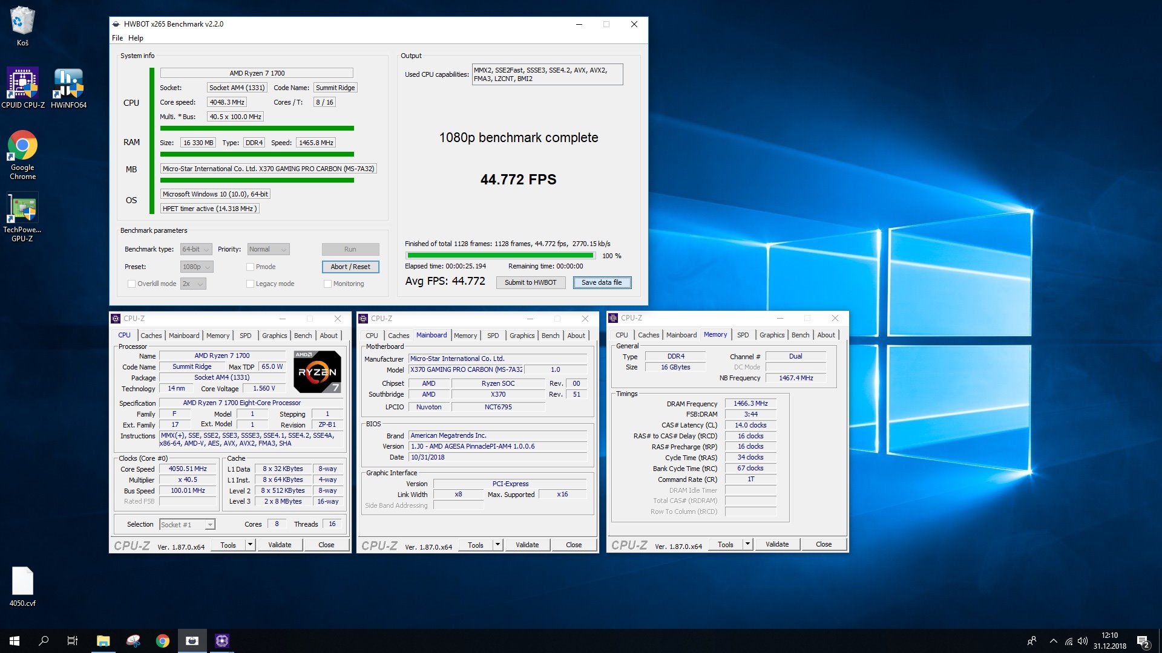Viewport: 1162px width, 653px height.
Task: Switch to Bench tab in CPU-Z CPU window
Action: 303,336
